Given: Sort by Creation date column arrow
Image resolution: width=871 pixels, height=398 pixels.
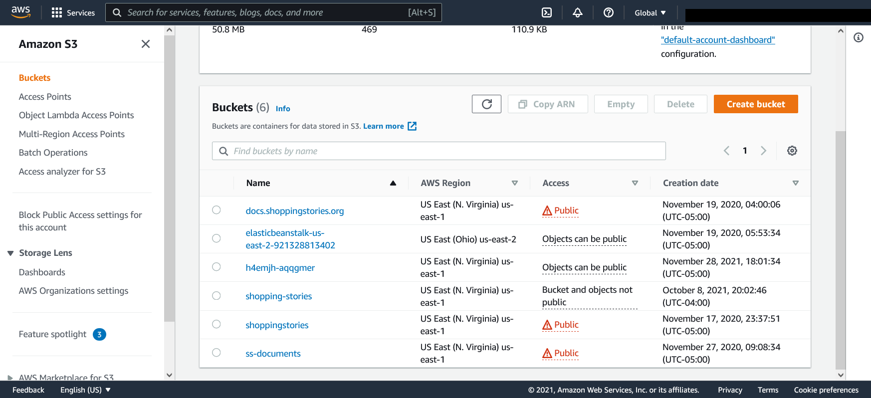Looking at the screenshot, I should [x=796, y=183].
